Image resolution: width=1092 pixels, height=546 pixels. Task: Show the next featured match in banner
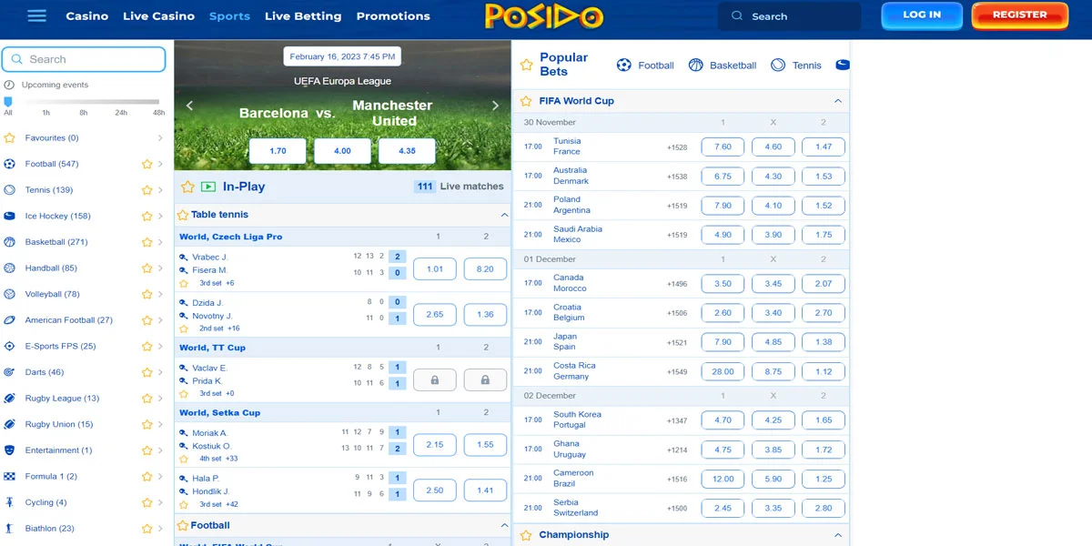point(496,106)
